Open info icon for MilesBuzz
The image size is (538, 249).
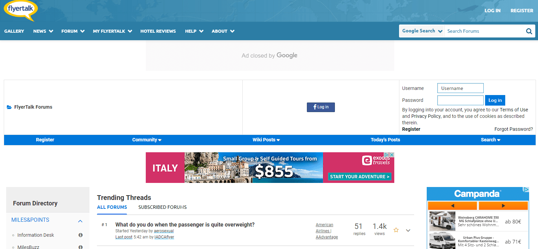pyautogui.click(x=81, y=247)
